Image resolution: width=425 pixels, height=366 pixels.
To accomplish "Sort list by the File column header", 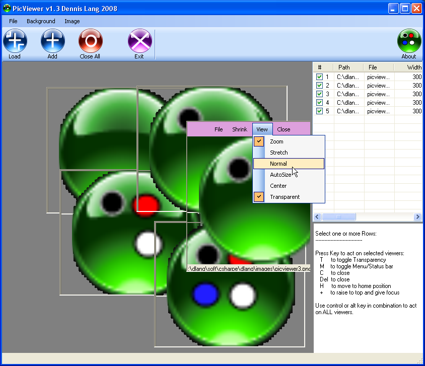I will (x=378, y=67).
